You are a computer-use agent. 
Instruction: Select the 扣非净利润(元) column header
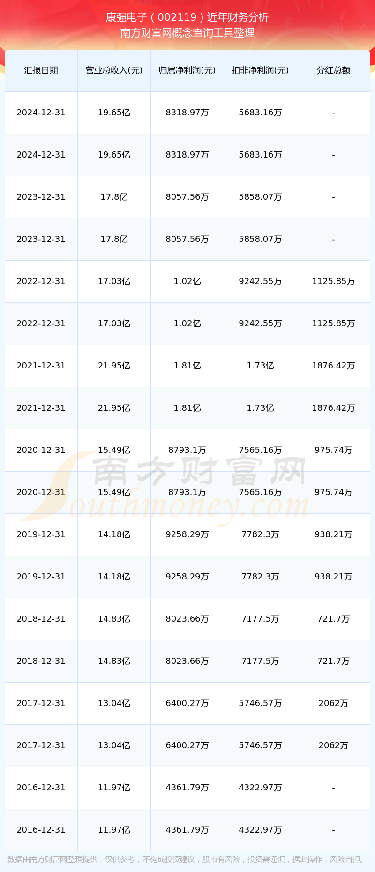(x=260, y=70)
